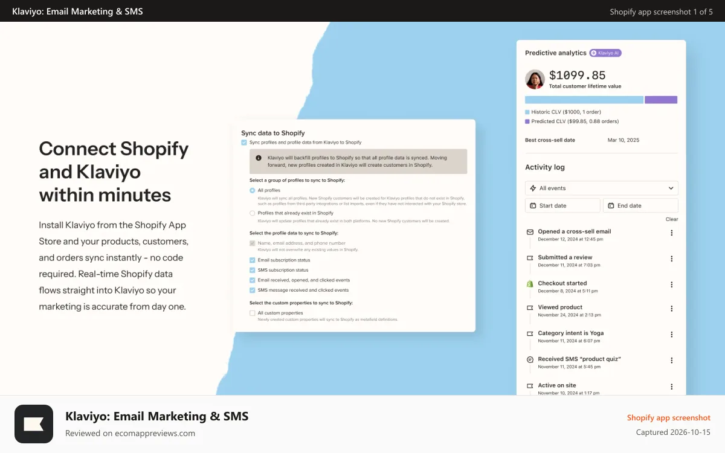Click the Clear filter link
The image size is (725, 453).
(x=672, y=219)
